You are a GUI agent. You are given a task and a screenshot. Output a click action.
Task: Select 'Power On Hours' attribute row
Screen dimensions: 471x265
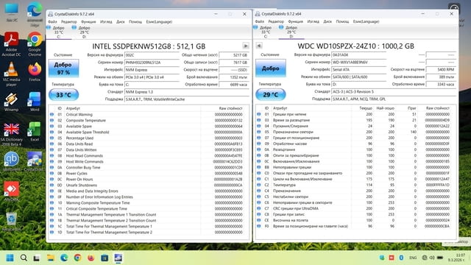(149, 180)
